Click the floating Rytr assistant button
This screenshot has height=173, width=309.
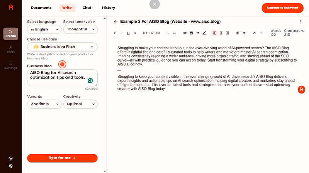point(301,90)
